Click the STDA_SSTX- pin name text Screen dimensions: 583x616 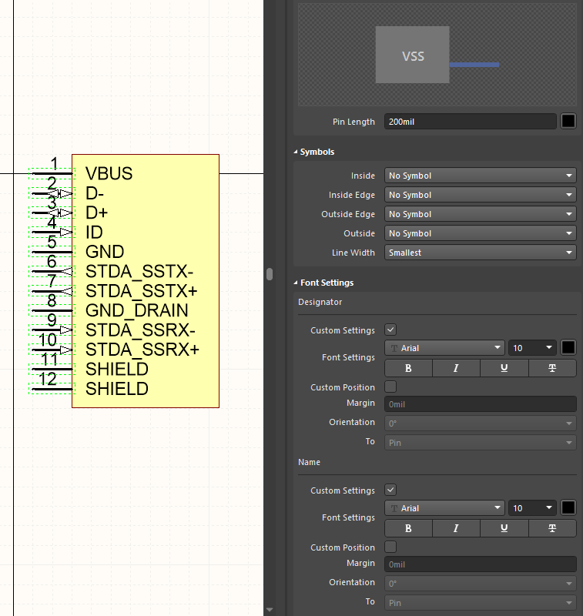point(139,272)
